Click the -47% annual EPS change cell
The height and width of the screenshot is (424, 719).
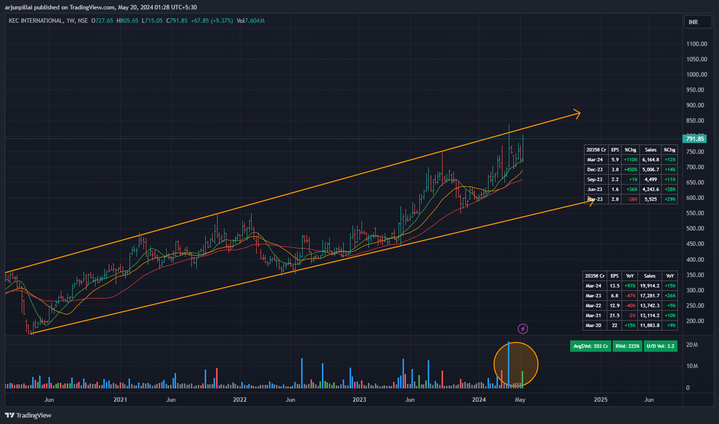tap(629, 296)
